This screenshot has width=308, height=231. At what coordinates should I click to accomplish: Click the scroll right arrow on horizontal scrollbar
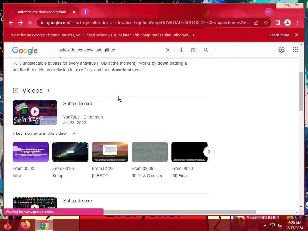296,212
